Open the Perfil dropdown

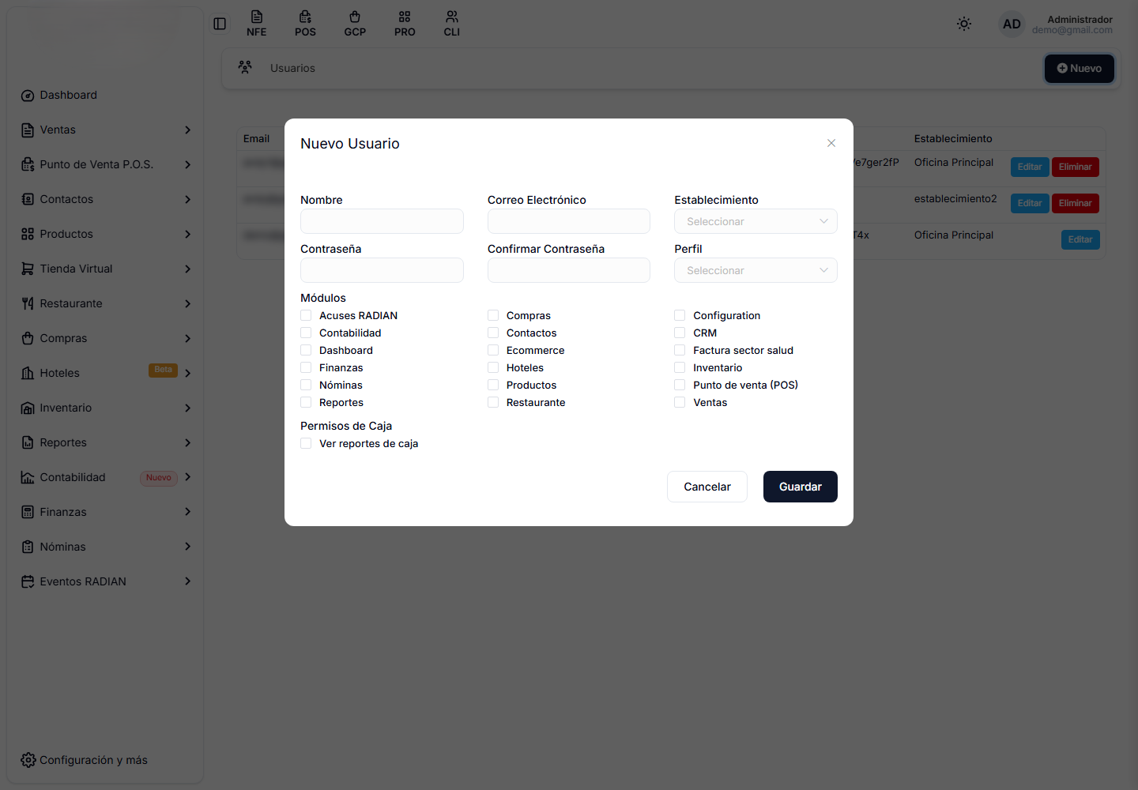(756, 270)
